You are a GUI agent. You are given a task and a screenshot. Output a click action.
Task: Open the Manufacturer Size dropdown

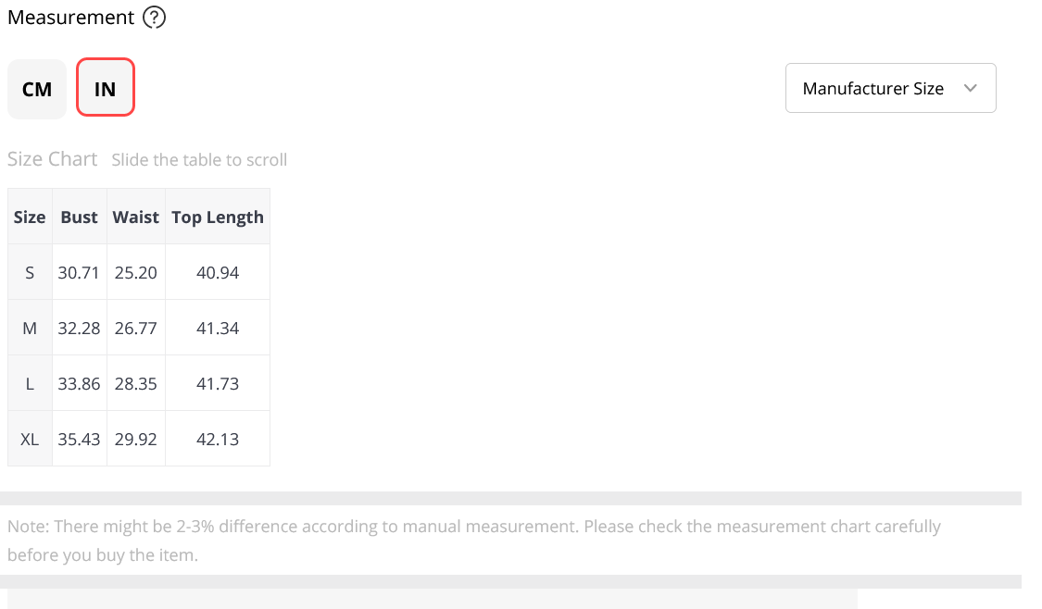click(890, 88)
